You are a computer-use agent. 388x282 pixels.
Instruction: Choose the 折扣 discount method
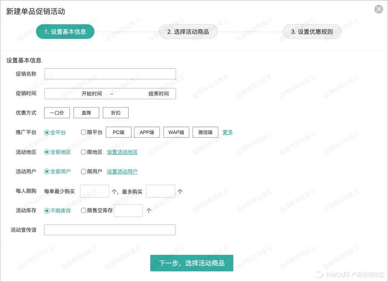pos(116,113)
